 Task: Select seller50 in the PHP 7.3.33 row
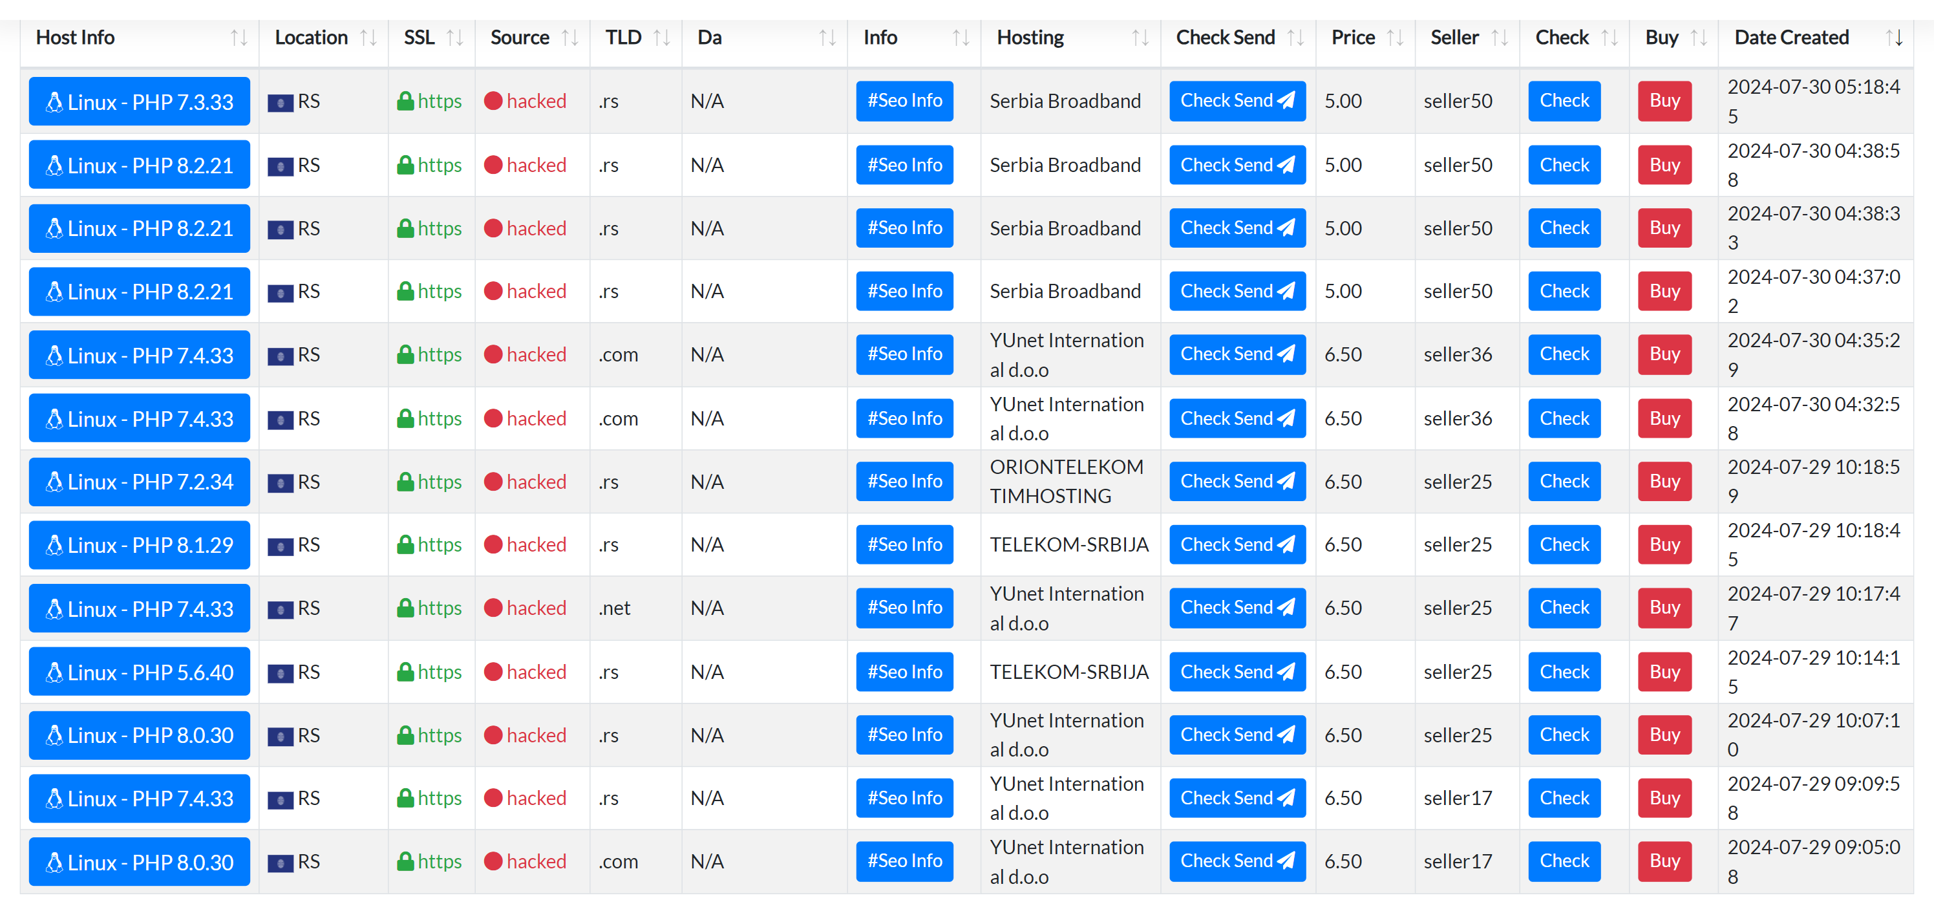[1457, 101]
